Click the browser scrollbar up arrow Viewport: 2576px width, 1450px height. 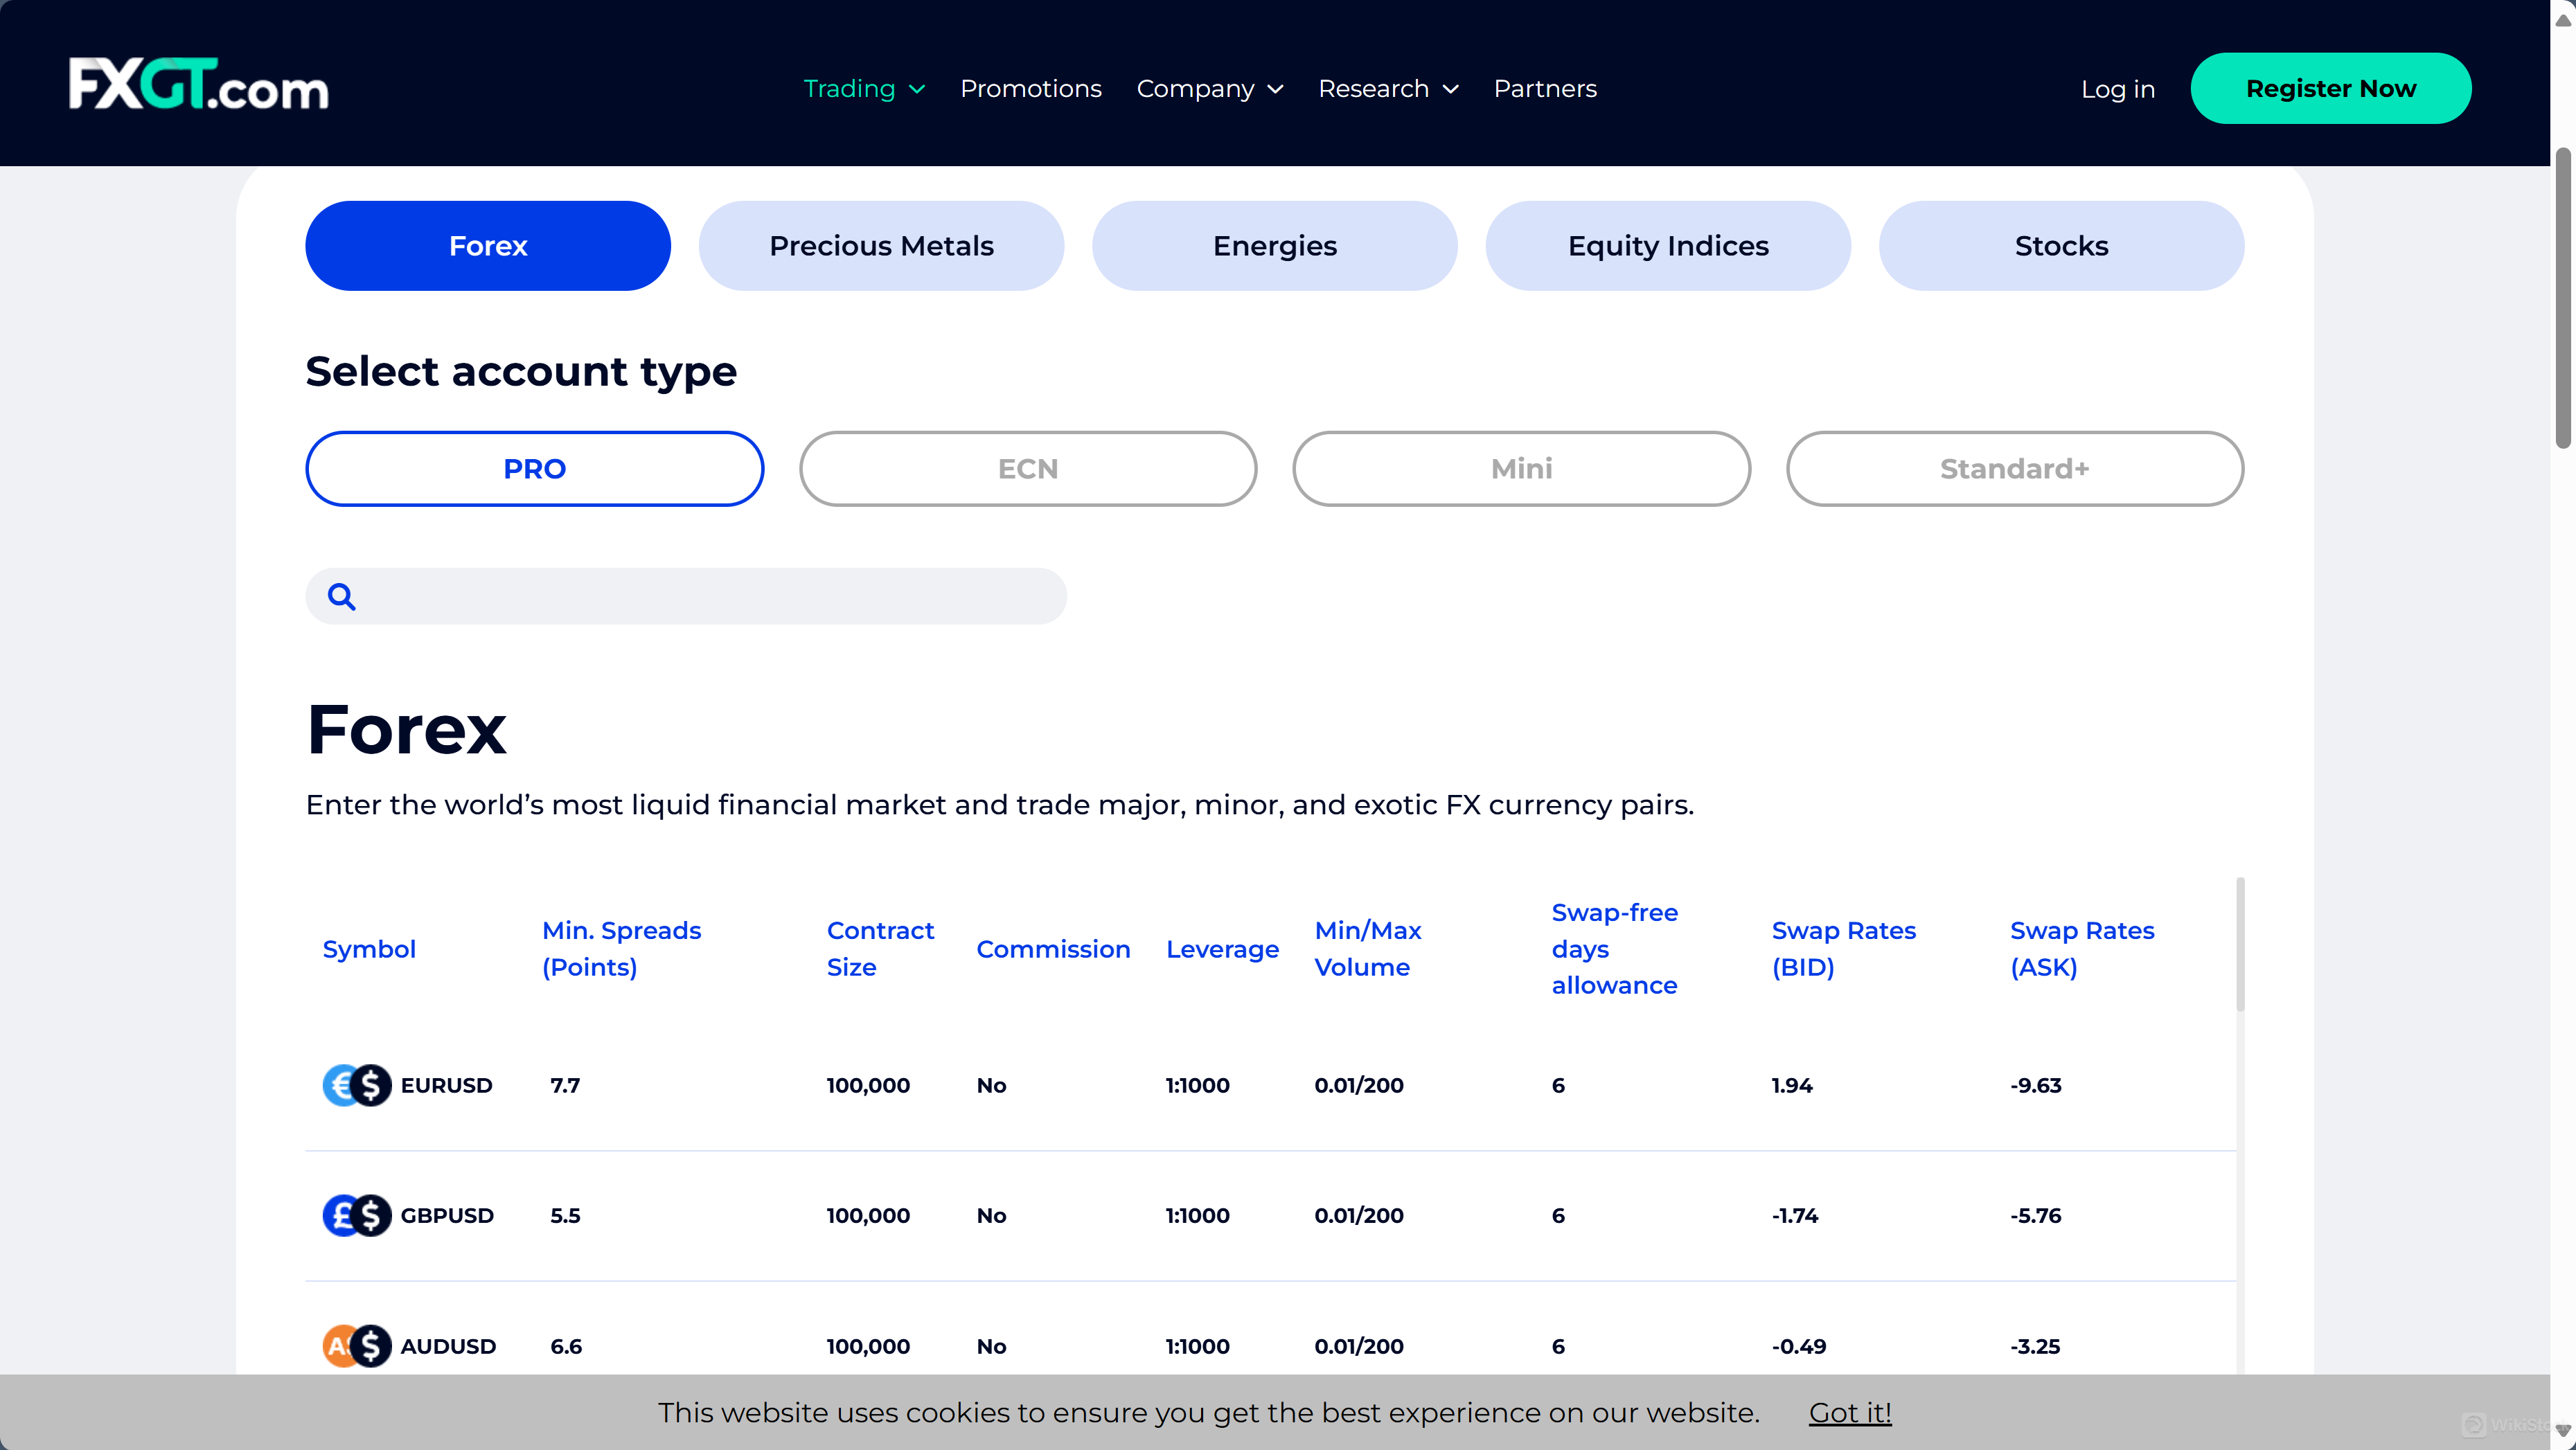[x=2563, y=20]
